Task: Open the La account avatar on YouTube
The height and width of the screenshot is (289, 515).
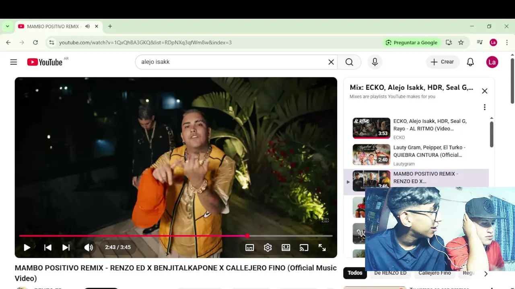Action: pos(492,62)
